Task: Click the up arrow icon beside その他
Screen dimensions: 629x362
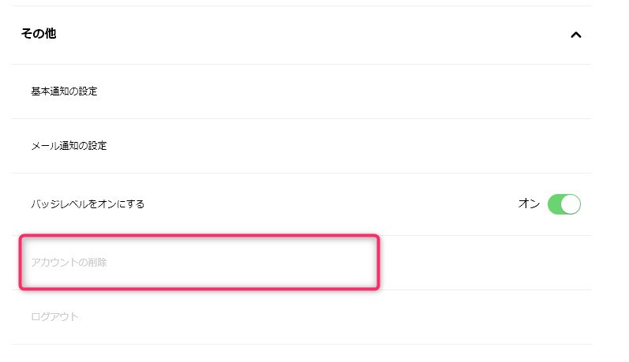Action: pyautogui.click(x=575, y=35)
